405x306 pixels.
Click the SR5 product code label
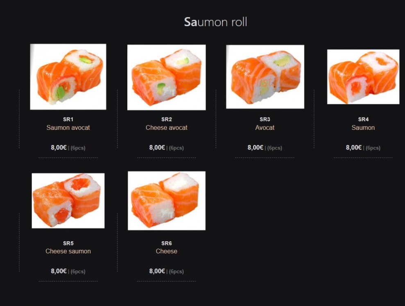[68, 243]
